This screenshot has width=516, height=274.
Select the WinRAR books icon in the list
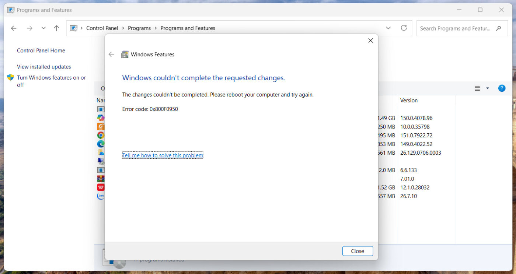101,179
